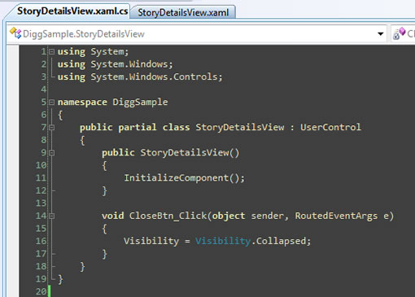Collapse the StoryDetailsView constructor outline
Image resolution: width=415 pixels, height=297 pixels.
coord(51,153)
